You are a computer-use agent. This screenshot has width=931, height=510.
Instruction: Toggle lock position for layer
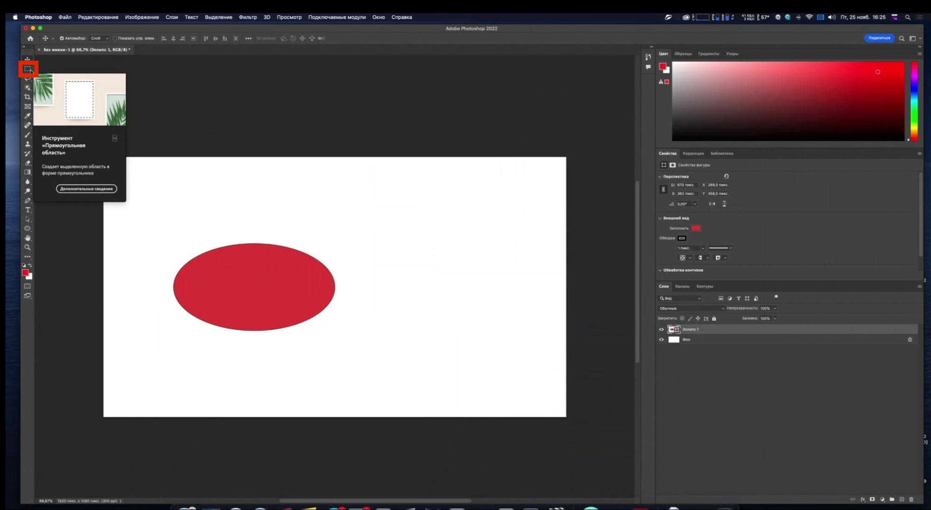click(698, 318)
